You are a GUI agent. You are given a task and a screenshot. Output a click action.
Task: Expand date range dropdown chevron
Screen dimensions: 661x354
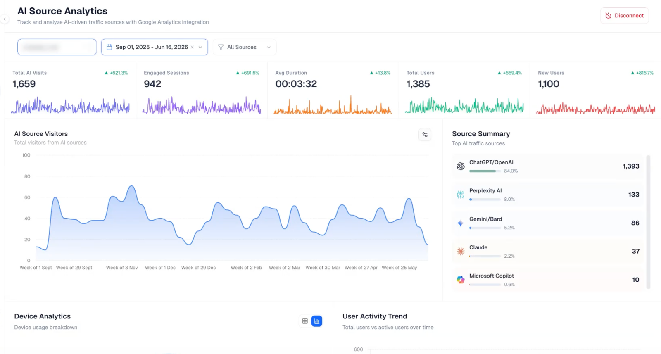[x=200, y=47]
